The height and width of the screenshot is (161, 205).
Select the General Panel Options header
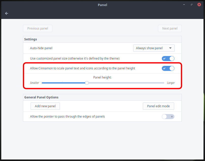pyautogui.click(x=41, y=97)
